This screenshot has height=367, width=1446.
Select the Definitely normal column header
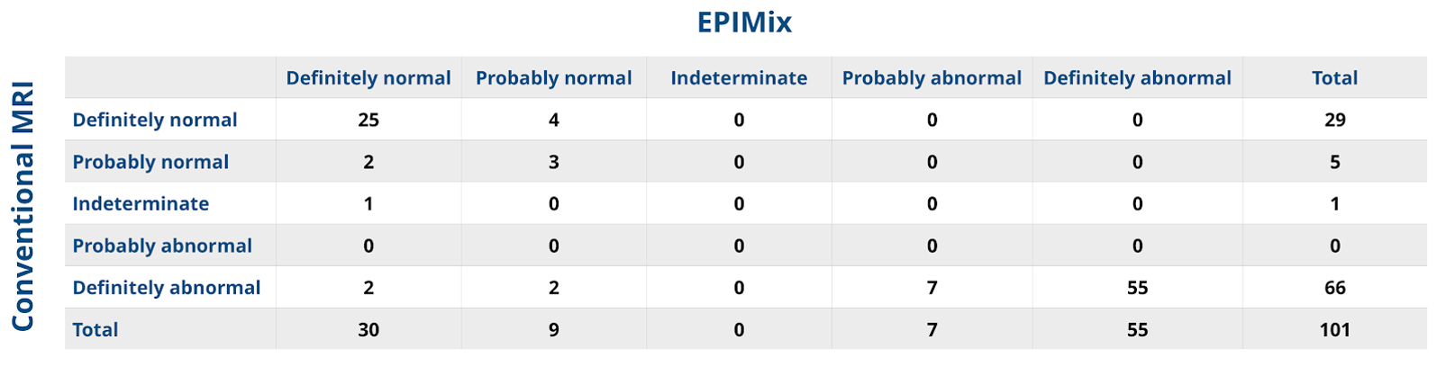point(368,78)
